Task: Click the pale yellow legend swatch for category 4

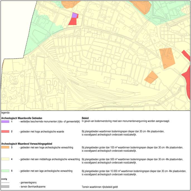Action: pyautogui.click(x=5, y=159)
